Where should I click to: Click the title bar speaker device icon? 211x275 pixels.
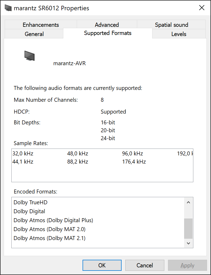click(x=8, y=8)
